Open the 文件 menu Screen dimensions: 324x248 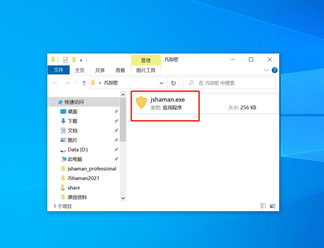(58, 70)
